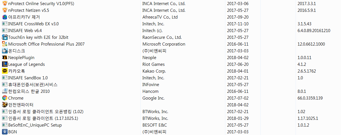Select the 온디스크 program icon
Viewport: 341px width, 135px height.
pyautogui.click(x=5, y=51)
